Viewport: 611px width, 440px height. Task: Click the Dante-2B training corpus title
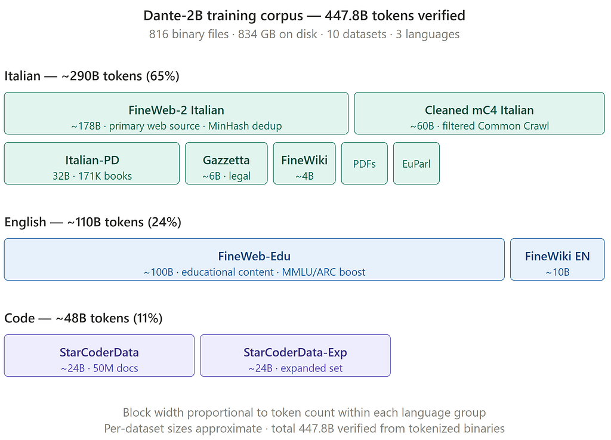click(304, 16)
